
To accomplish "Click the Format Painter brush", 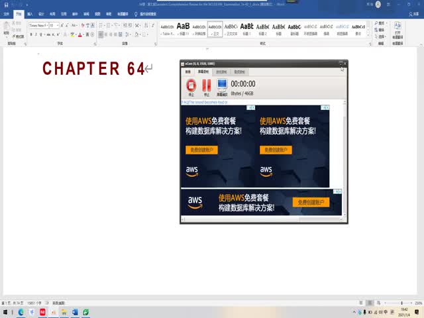I will click(x=18, y=36).
